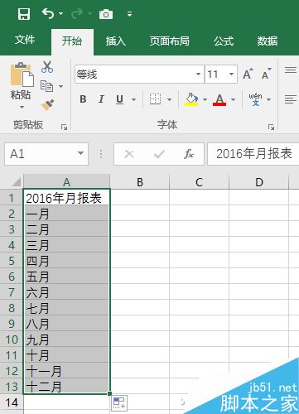
Task: Open the font color dropdown arrow
Action: coord(233,99)
